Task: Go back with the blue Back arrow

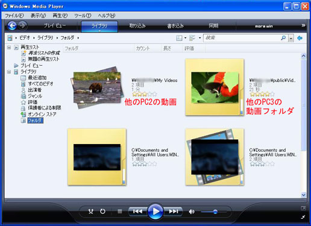Action: [12, 26]
